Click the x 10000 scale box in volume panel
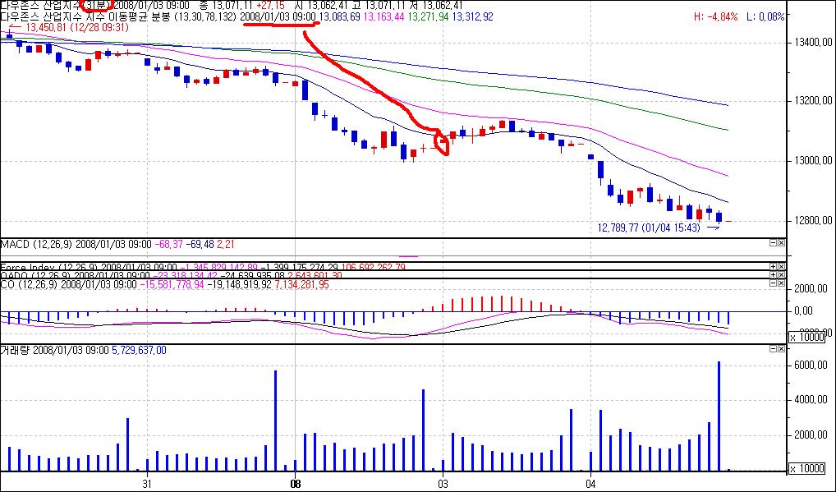836x492 pixels. pos(807,468)
